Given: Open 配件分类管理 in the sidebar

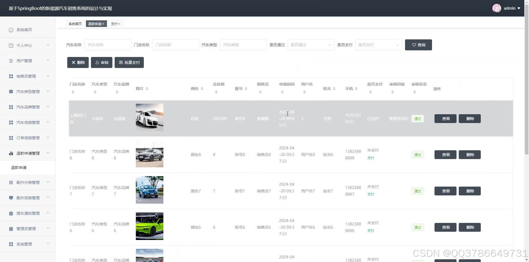Looking at the screenshot, I should pos(28,182).
